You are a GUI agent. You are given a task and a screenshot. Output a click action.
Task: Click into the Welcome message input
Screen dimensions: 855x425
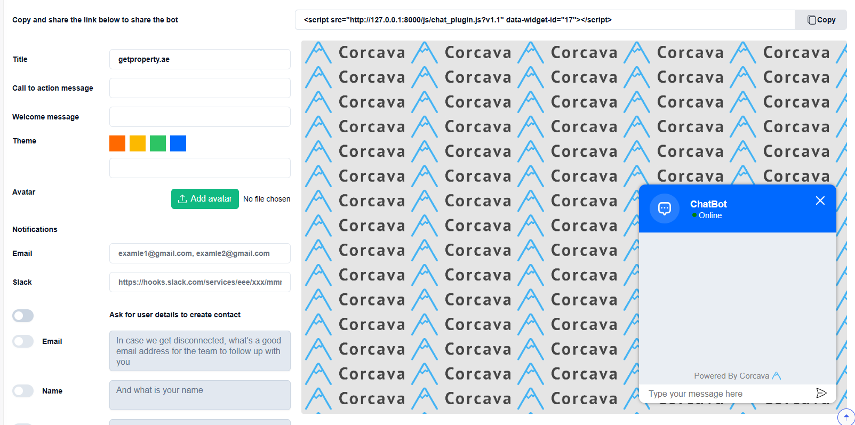point(200,117)
